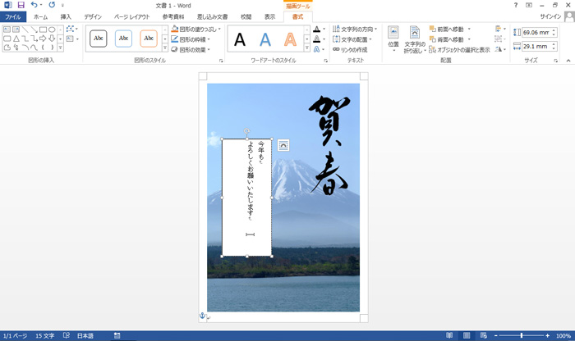
Task: Adjust the zoom slider in status bar
Action: pyautogui.click(x=521, y=335)
